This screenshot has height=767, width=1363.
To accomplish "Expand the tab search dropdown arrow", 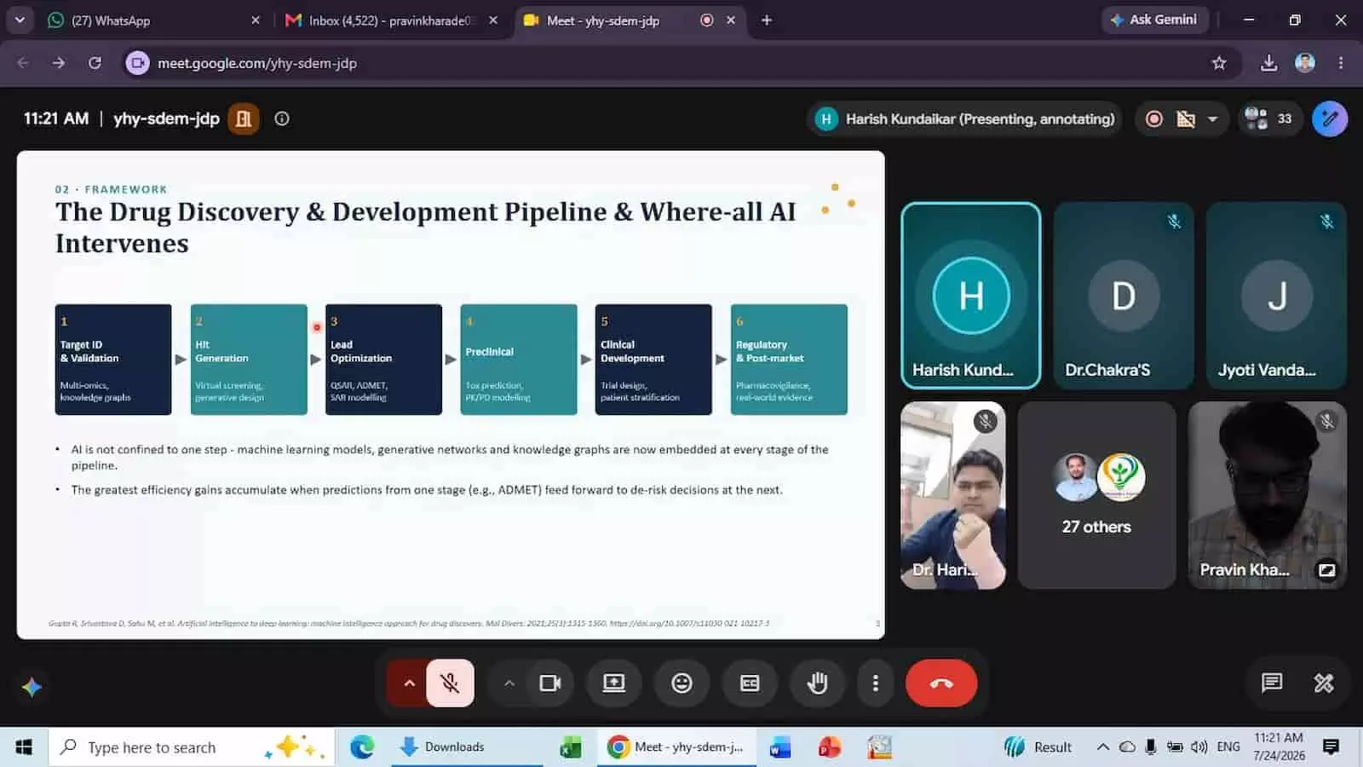I will pyautogui.click(x=19, y=20).
